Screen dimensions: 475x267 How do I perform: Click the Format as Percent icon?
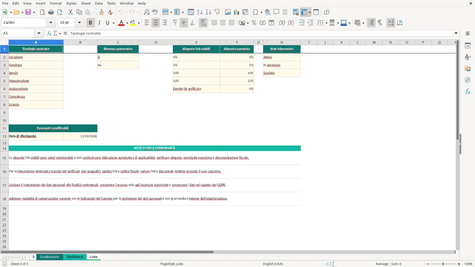point(254,23)
